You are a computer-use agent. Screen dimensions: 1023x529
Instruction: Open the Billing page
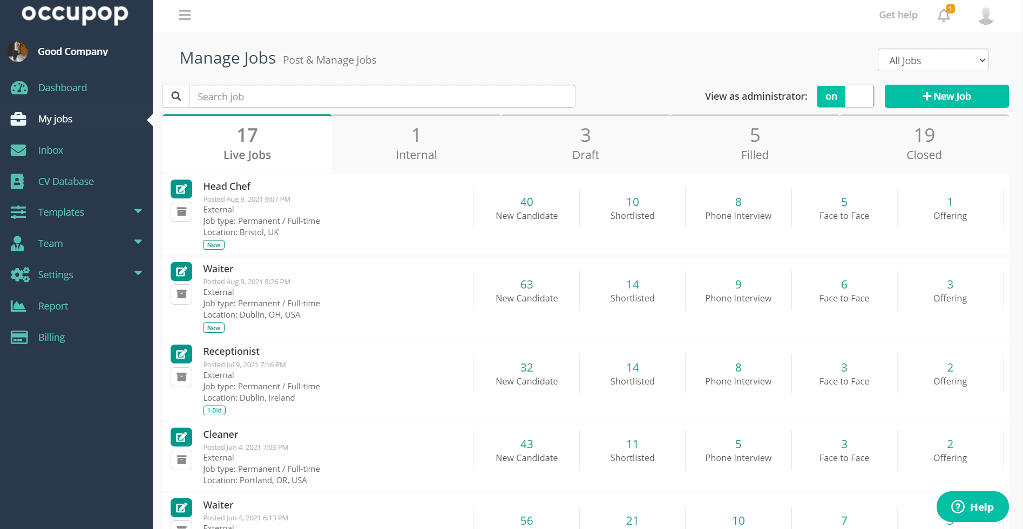coord(51,337)
